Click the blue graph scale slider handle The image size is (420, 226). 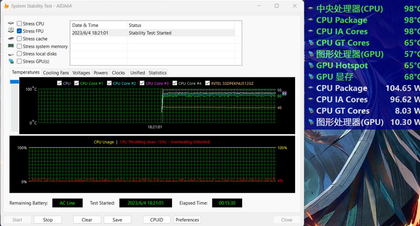(14, 82)
